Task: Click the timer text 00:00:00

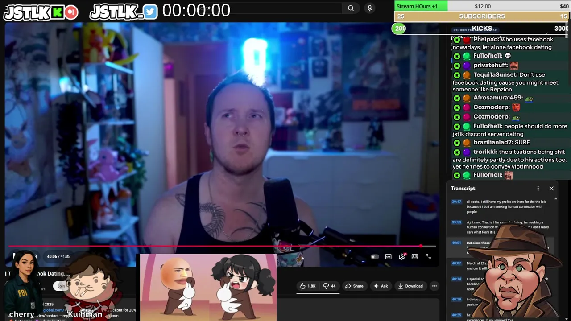Action: click(196, 10)
